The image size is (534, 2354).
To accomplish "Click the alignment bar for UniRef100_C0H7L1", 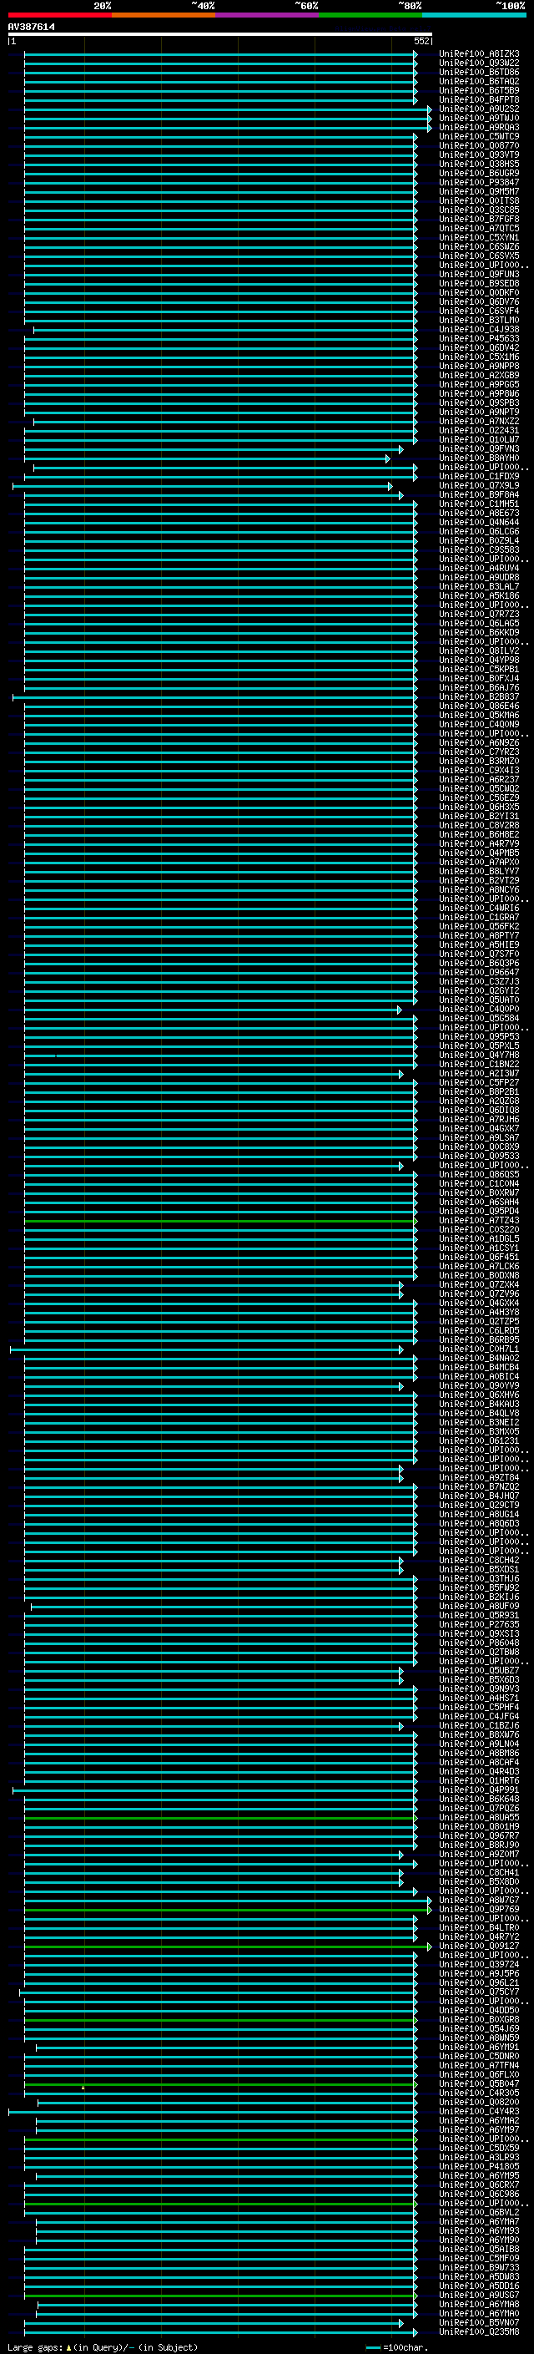I will tap(206, 1349).
